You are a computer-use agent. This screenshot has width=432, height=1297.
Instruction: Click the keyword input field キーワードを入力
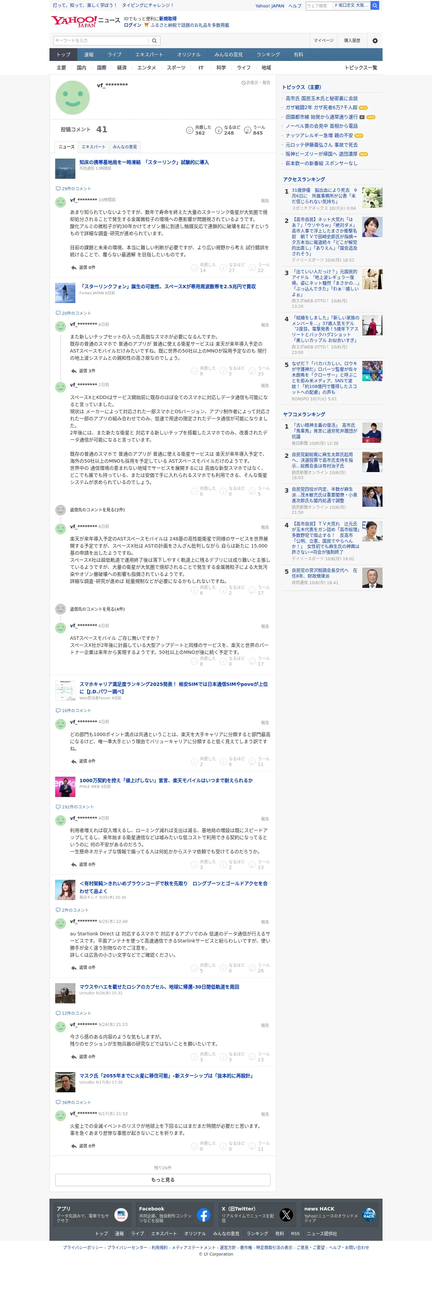pyautogui.click(x=101, y=41)
